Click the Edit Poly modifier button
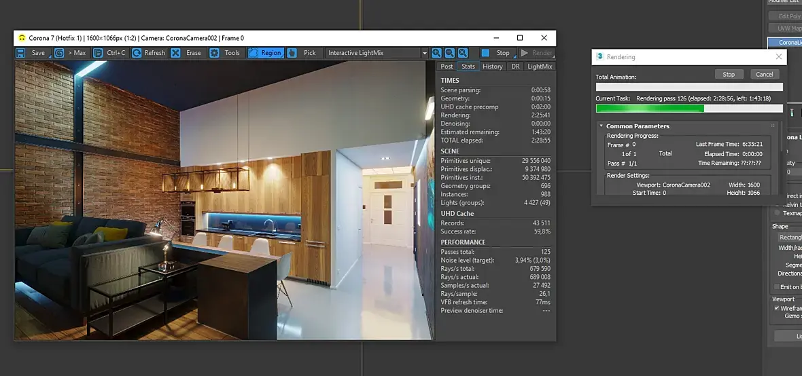Image resolution: width=802 pixels, height=376 pixels. click(786, 16)
